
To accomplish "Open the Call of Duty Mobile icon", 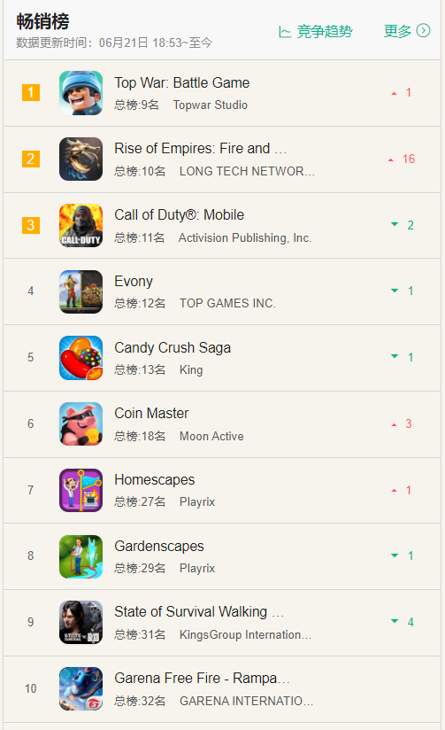I will pyautogui.click(x=81, y=225).
